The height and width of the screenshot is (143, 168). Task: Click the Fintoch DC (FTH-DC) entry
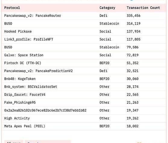click(23, 63)
